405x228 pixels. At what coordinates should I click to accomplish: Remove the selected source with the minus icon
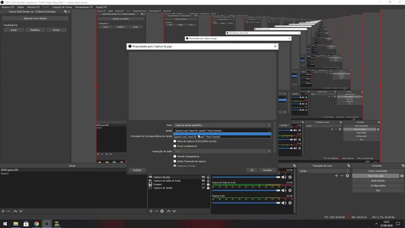156,211
